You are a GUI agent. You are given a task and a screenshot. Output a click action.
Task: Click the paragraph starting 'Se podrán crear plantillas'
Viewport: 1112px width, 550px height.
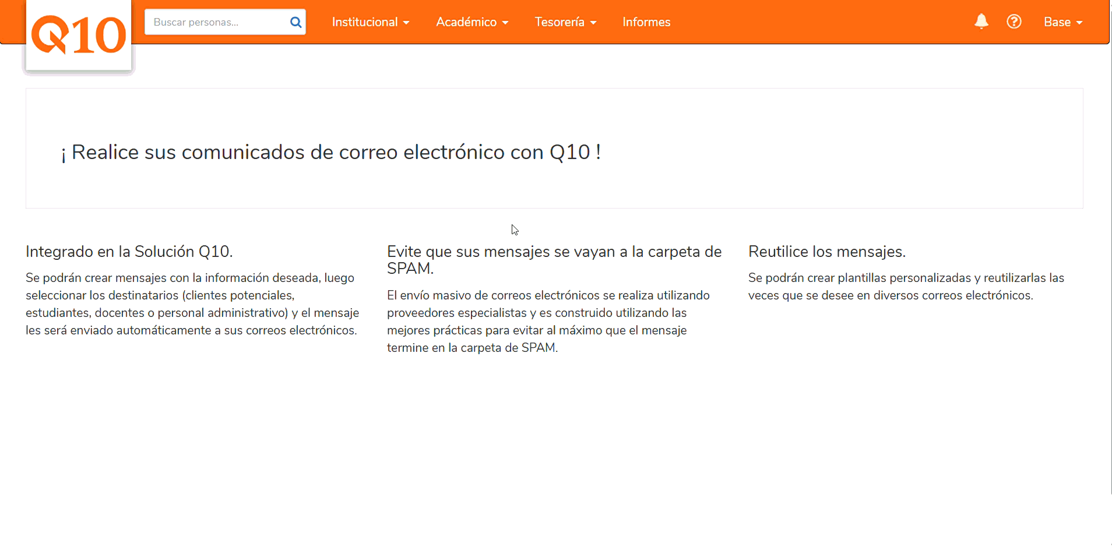tap(906, 287)
